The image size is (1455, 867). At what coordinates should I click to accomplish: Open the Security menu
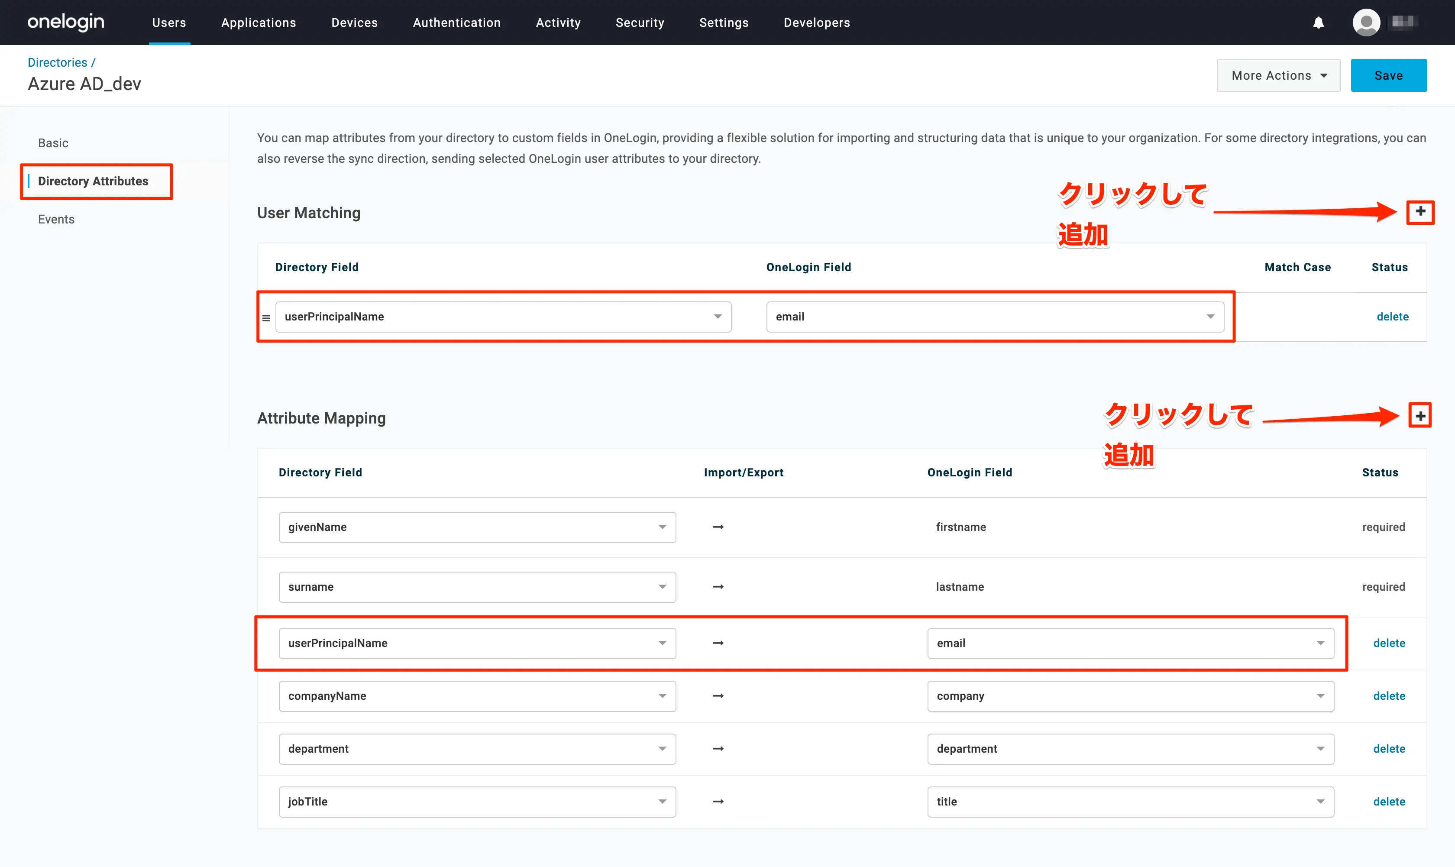(640, 23)
